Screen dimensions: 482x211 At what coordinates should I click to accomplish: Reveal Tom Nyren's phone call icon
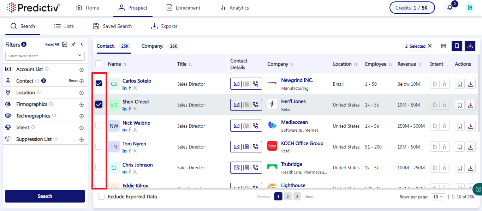click(x=256, y=147)
